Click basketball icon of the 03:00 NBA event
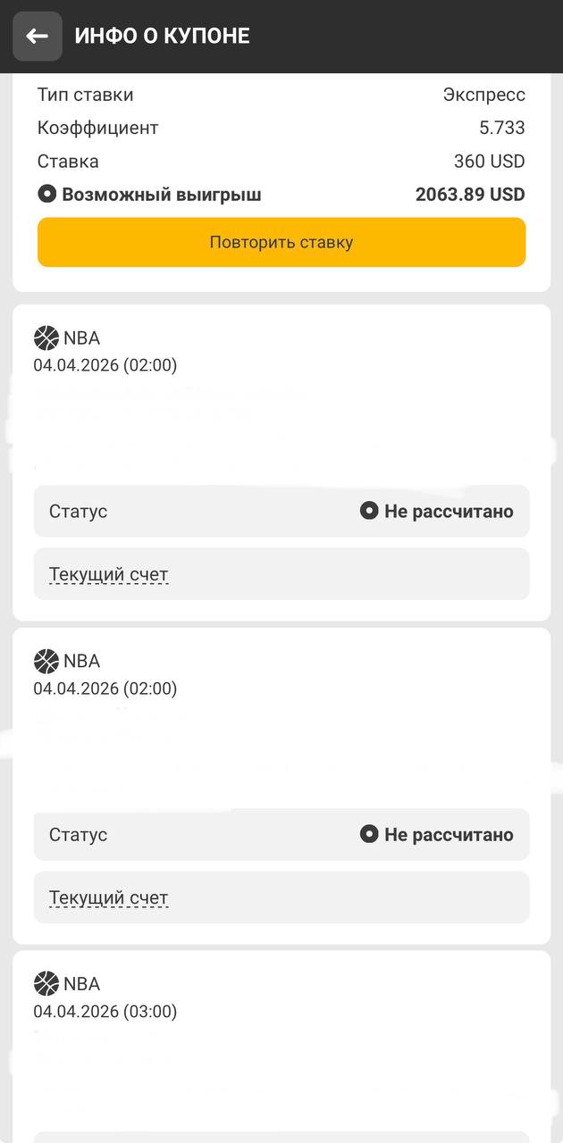This screenshot has width=563, height=1143. pos(46,984)
